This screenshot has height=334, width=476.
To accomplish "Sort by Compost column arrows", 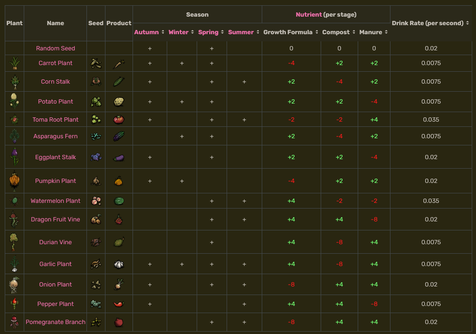I will coord(353,32).
